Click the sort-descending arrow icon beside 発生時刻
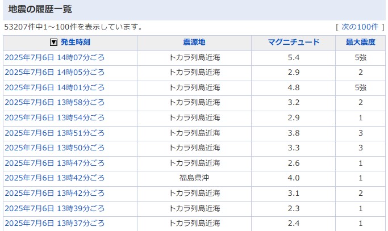 pyautogui.click(x=53, y=43)
